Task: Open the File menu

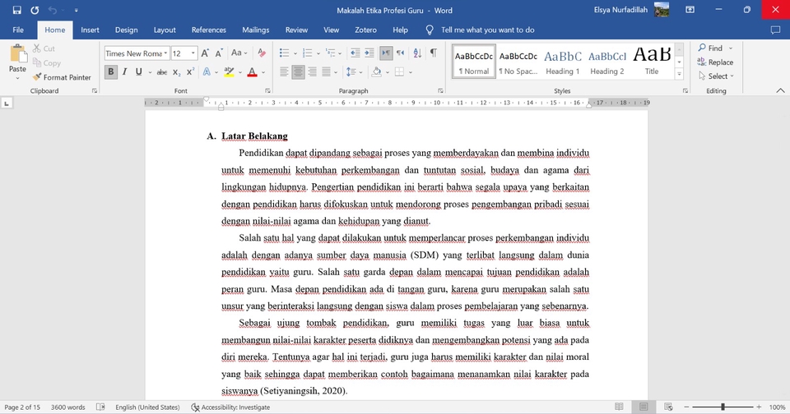Action: point(18,30)
